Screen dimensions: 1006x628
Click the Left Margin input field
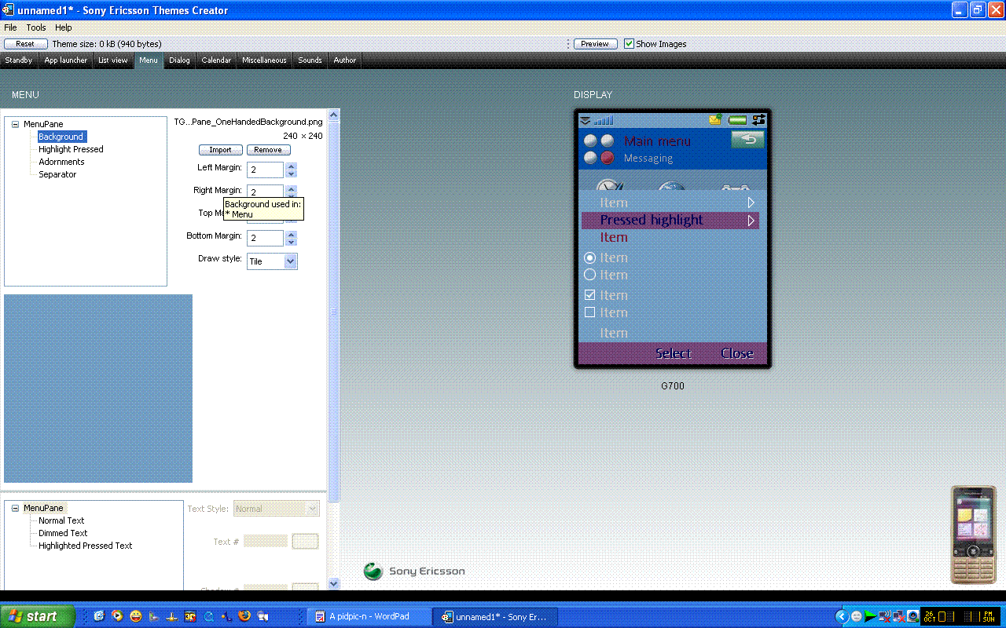click(x=265, y=170)
